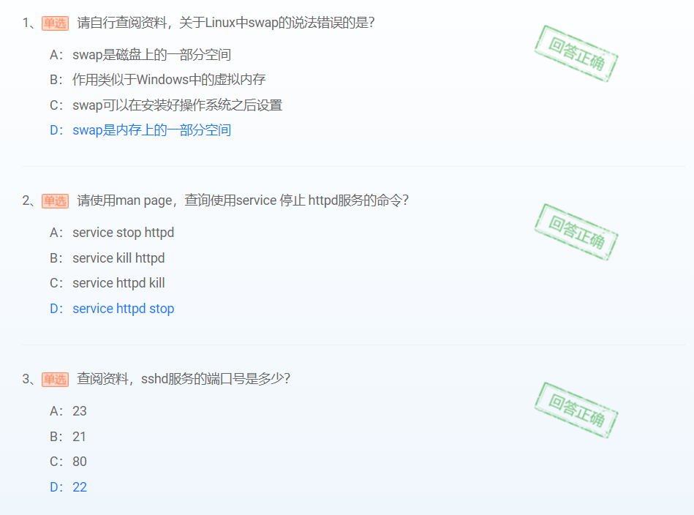
Task: Choose port answer 80
Action: tap(68, 462)
